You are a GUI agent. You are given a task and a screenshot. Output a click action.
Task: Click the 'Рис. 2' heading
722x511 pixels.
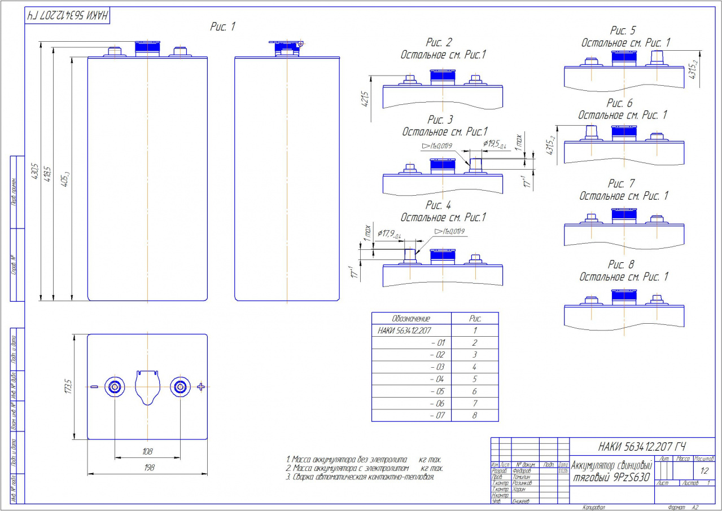tap(439, 43)
